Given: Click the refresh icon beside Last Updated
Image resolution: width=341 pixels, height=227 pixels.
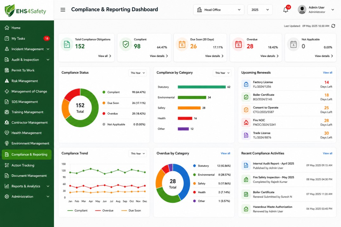Looking at the screenshot, I should tap(333, 26).
